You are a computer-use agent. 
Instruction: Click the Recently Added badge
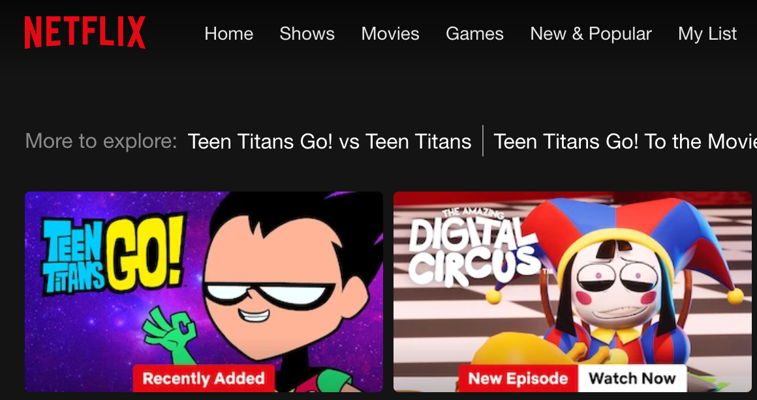pyautogui.click(x=204, y=379)
